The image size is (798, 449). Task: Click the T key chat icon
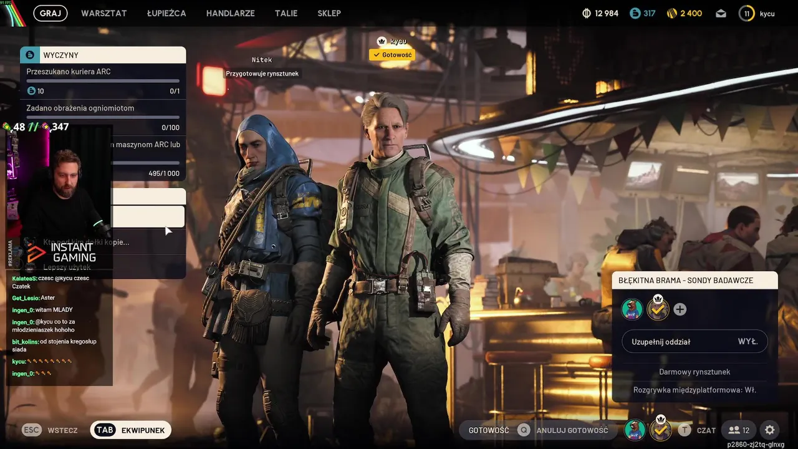(x=685, y=430)
